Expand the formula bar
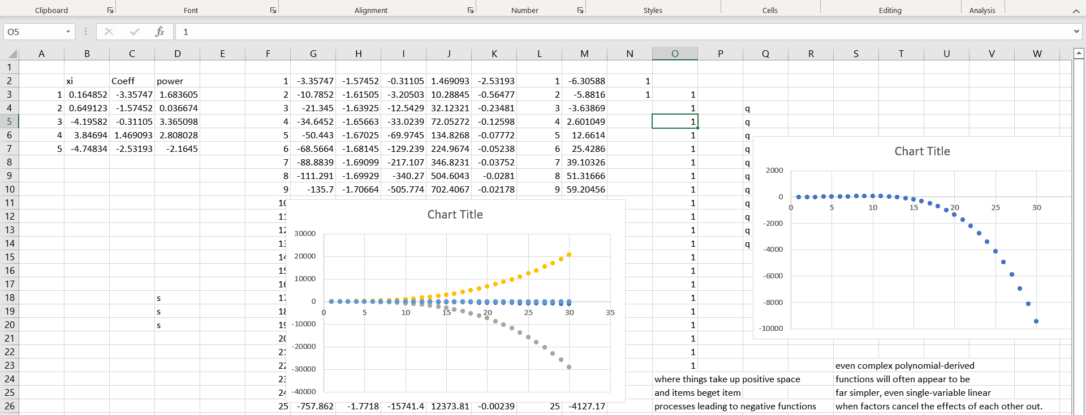 coord(1076,32)
